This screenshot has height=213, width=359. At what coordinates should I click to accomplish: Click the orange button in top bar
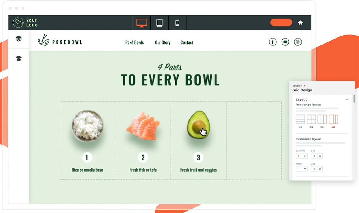coord(281,22)
